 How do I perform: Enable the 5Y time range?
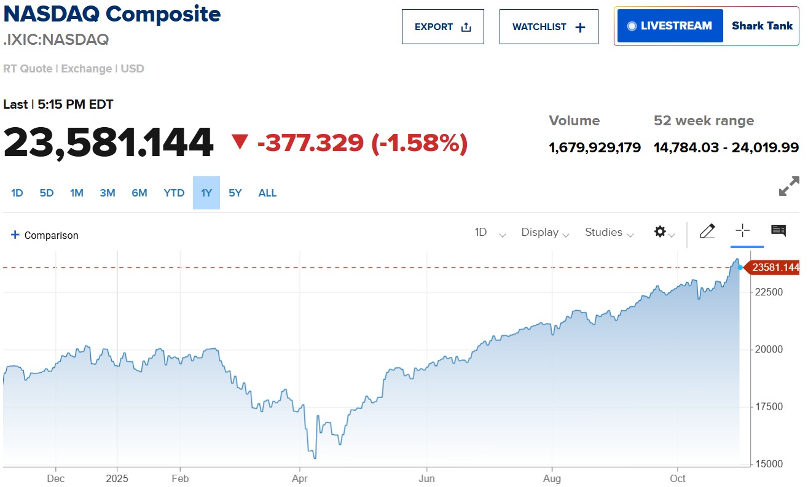click(x=235, y=192)
